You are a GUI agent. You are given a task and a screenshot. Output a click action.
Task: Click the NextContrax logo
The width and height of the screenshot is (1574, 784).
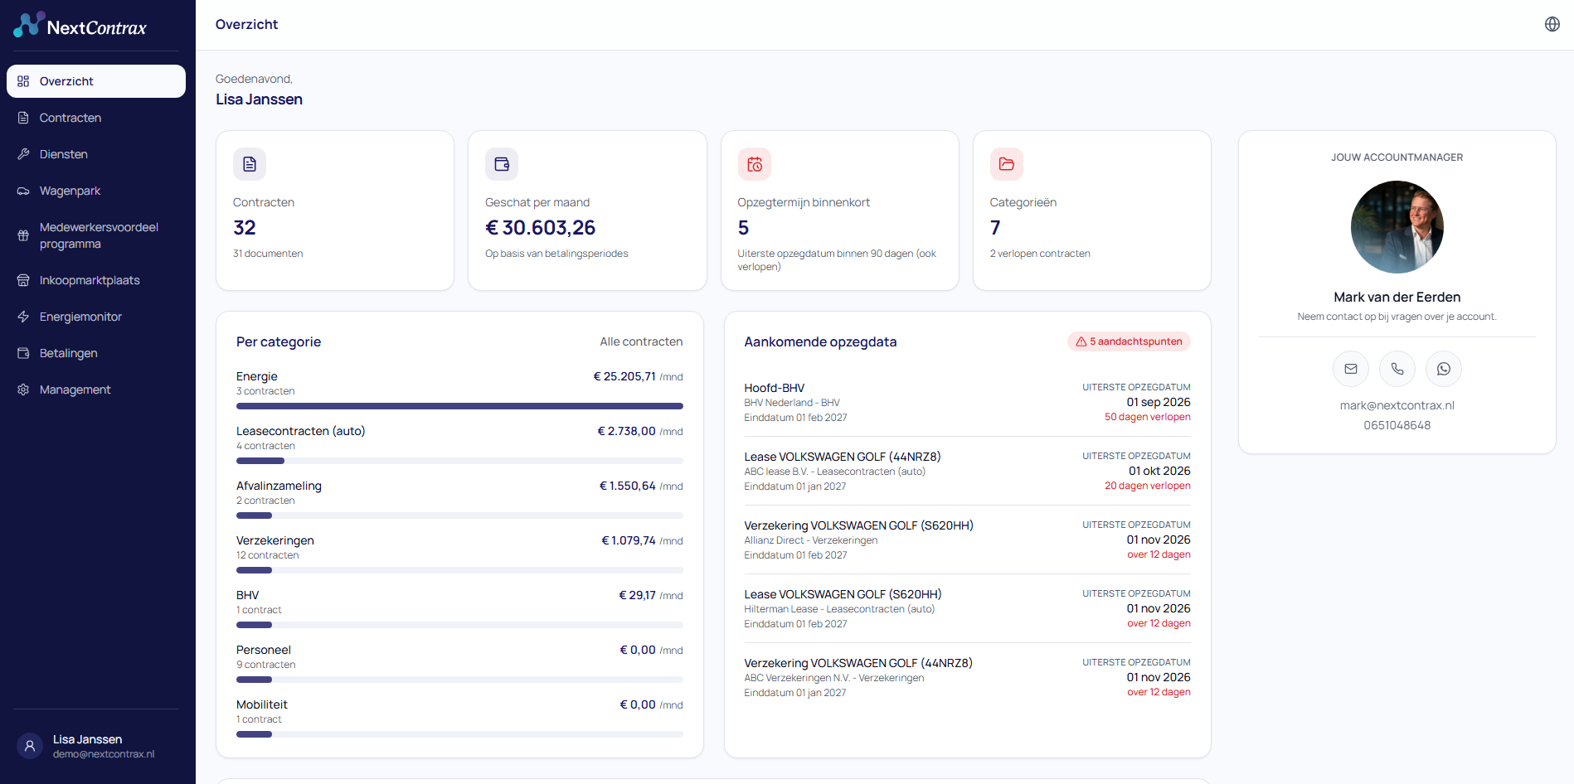80,26
